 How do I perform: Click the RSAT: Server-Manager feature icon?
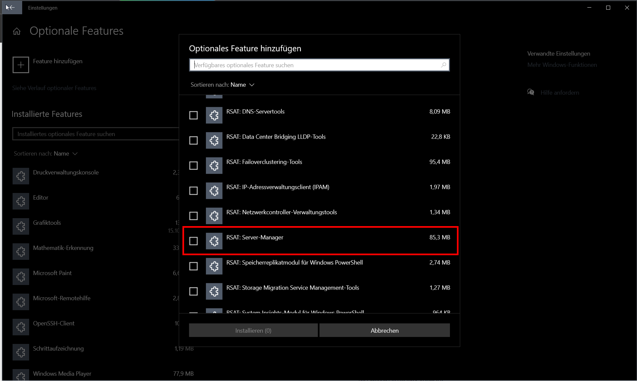click(x=214, y=241)
